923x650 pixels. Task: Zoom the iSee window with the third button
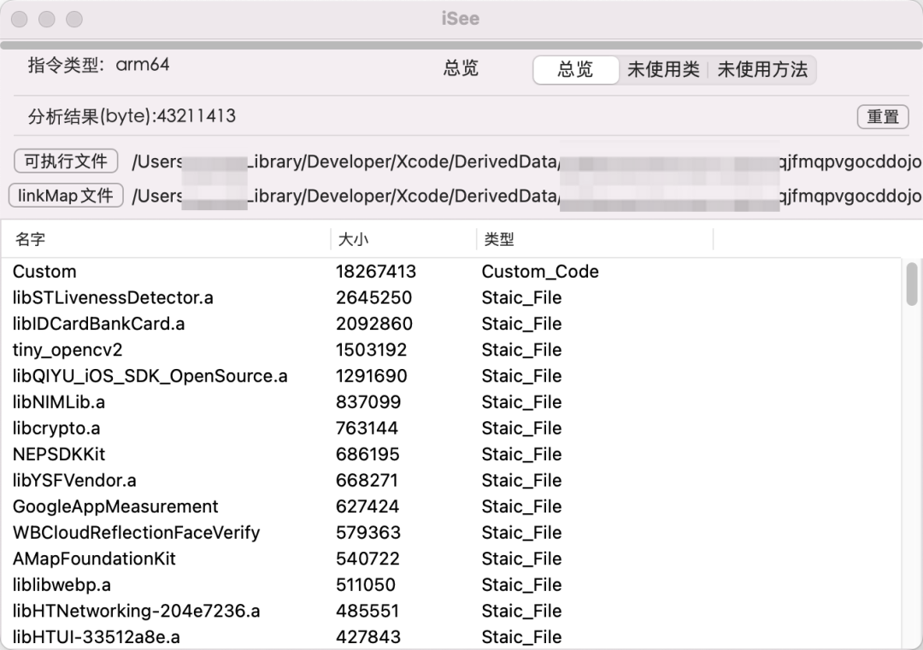74,19
